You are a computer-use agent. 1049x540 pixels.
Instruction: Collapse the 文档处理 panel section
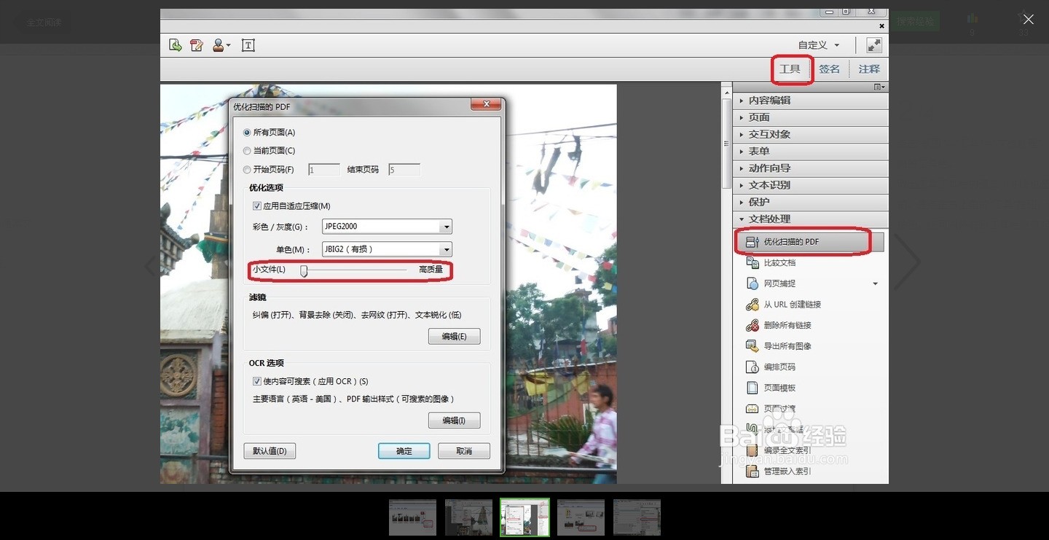tap(810, 219)
